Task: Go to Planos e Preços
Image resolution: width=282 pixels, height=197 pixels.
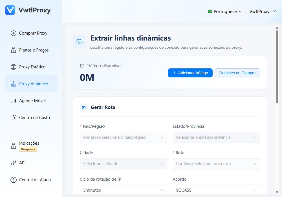Action: [x=31, y=50]
